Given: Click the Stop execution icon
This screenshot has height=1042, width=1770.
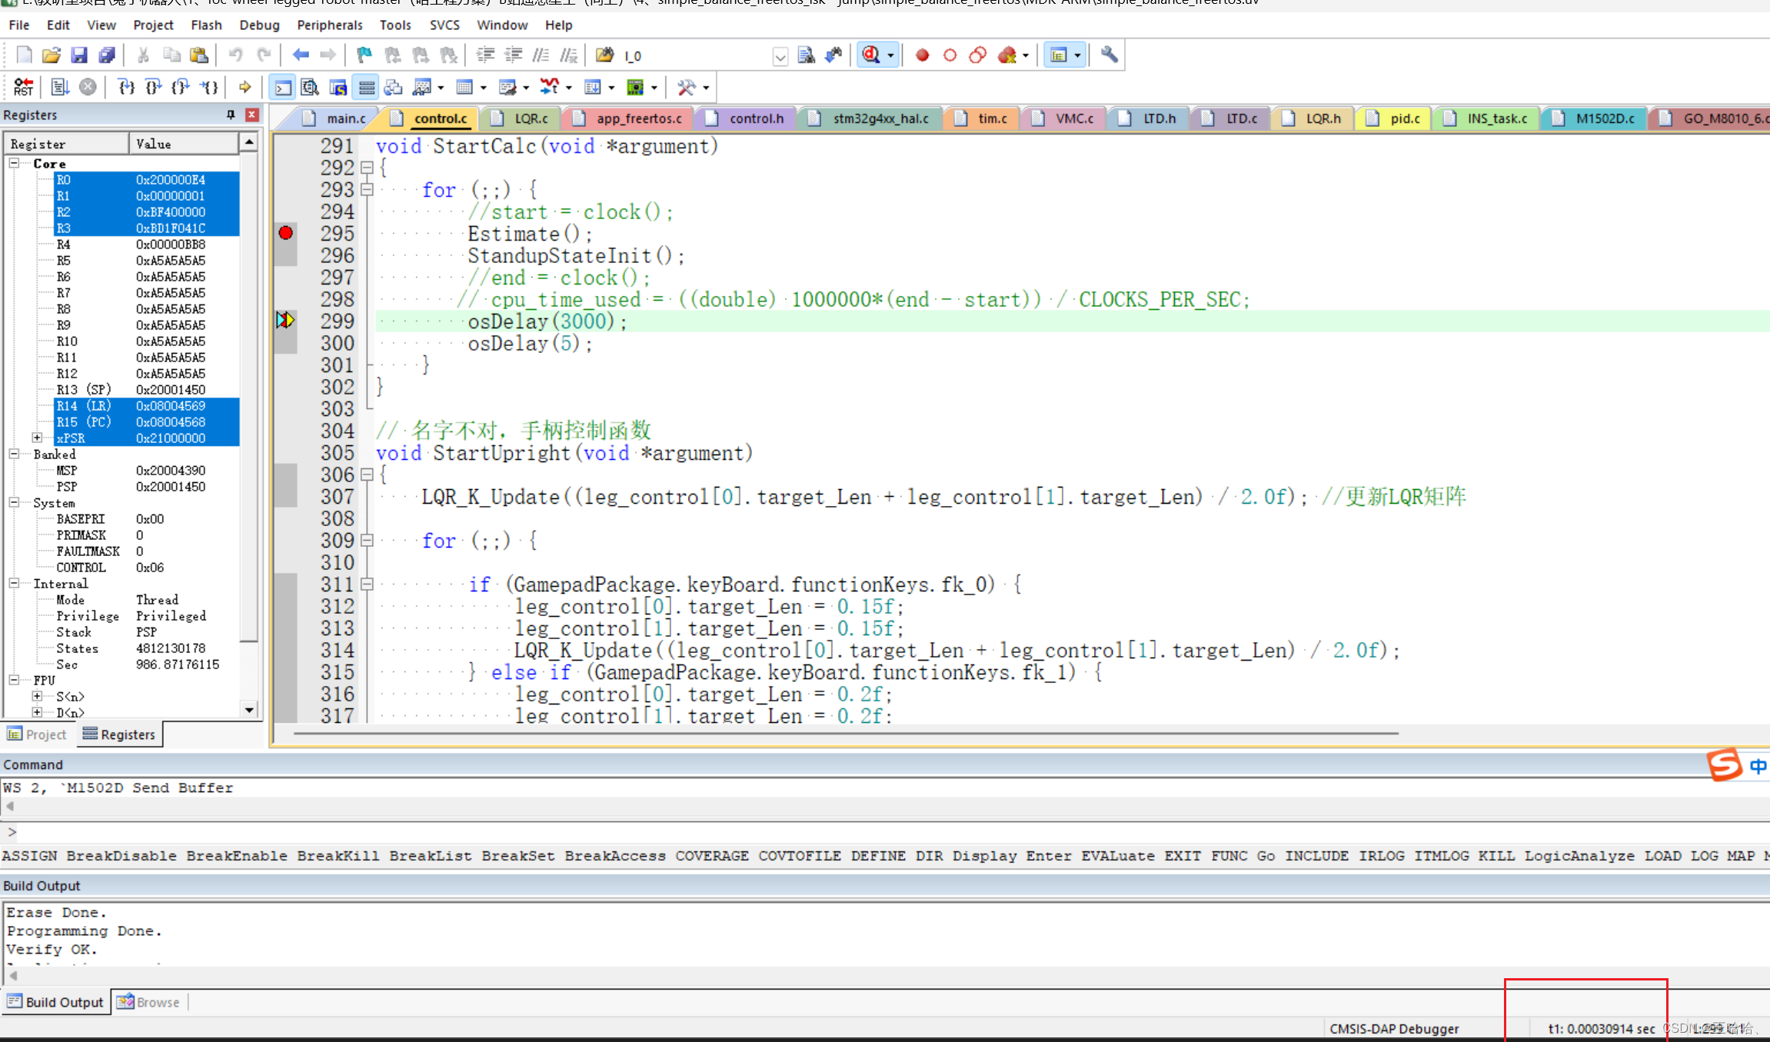Looking at the screenshot, I should click(88, 87).
